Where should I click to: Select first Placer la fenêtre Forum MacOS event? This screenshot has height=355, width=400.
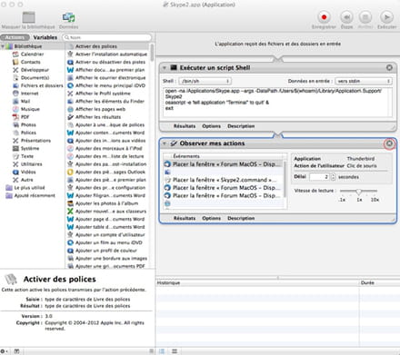(x=224, y=164)
